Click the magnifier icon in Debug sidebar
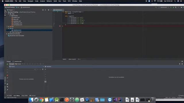Image resolution: width=184 pixels, height=103 pixels. [7, 87]
